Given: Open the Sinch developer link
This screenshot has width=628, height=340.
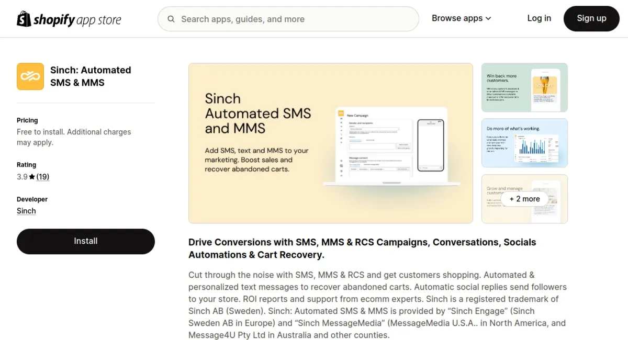Looking at the screenshot, I should pos(26,211).
